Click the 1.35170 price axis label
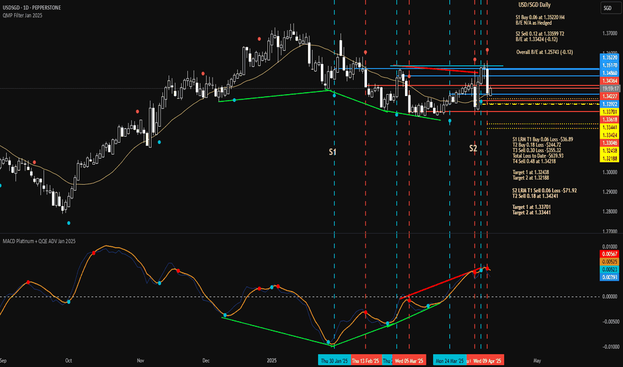Viewport: 623px width, 367px height. (x=610, y=65)
